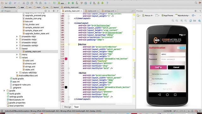The height and width of the screenshot is (114, 202).
Task: Click the Cut scissors icon
Action: pos(24,3)
